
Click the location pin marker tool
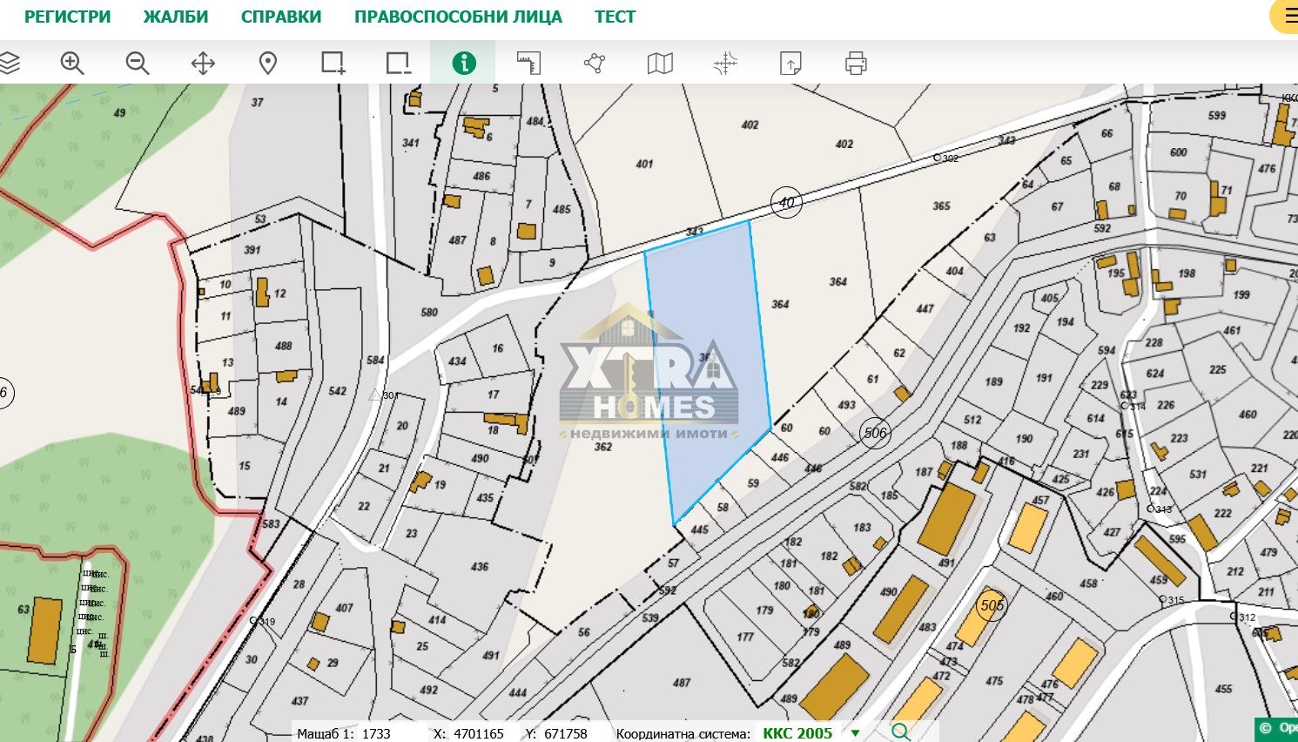point(268,63)
